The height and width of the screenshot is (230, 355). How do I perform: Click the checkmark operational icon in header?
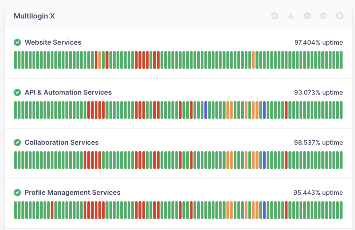[275, 16]
